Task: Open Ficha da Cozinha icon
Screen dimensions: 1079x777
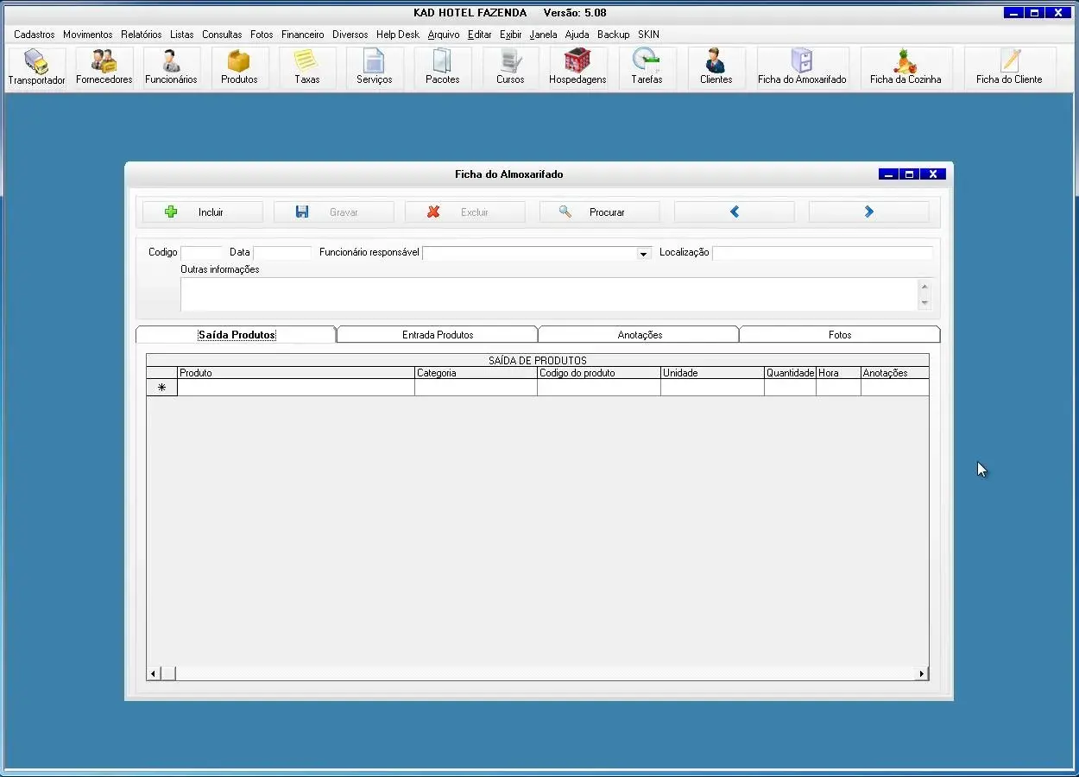Action: pyautogui.click(x=905, y=67)
